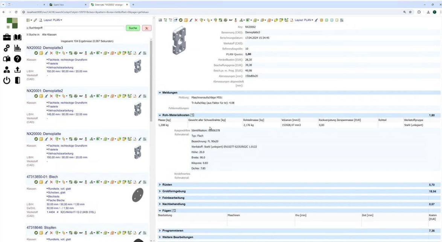Open the 47318646: Stopfen result link
Viewport: 442px width, 242px height.
coord(41,228)
